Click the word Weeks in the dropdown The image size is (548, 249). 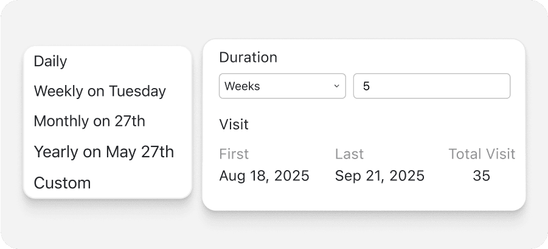[x=242, y=86]
